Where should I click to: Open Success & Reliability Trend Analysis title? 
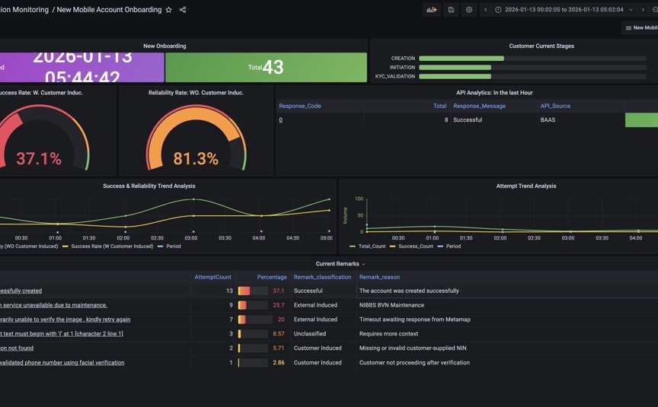pos(149,186)
